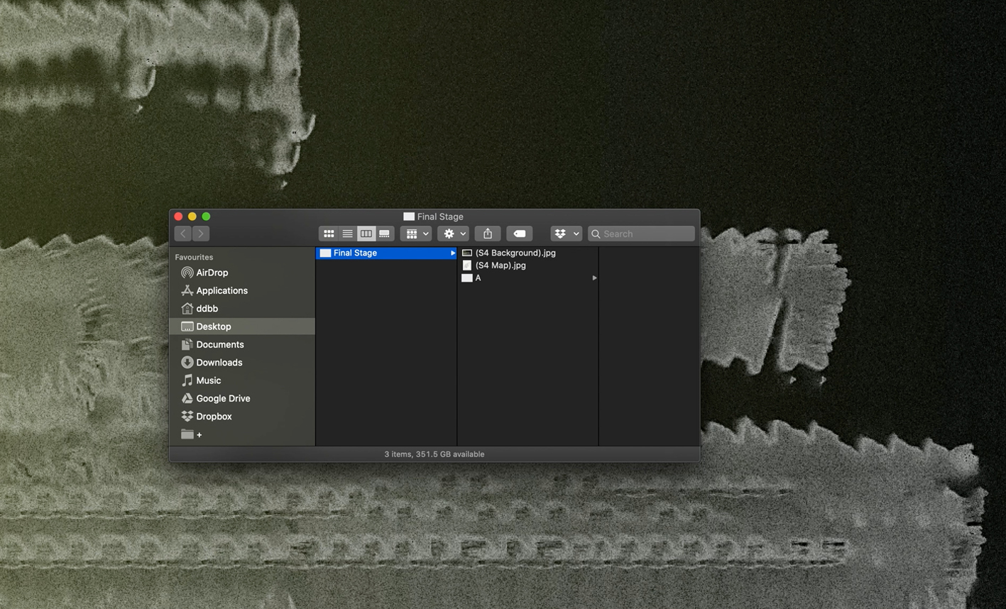Click inside the Search field
Image resolution: width=1006 pixels, height=609 pixels.
(x=646, y=234)
